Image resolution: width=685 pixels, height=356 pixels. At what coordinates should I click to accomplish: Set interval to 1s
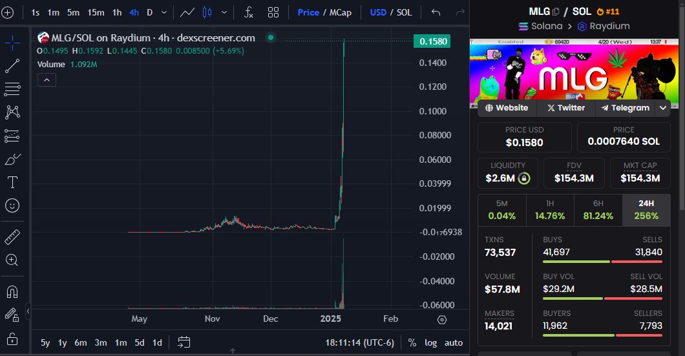tap(36, 13)
